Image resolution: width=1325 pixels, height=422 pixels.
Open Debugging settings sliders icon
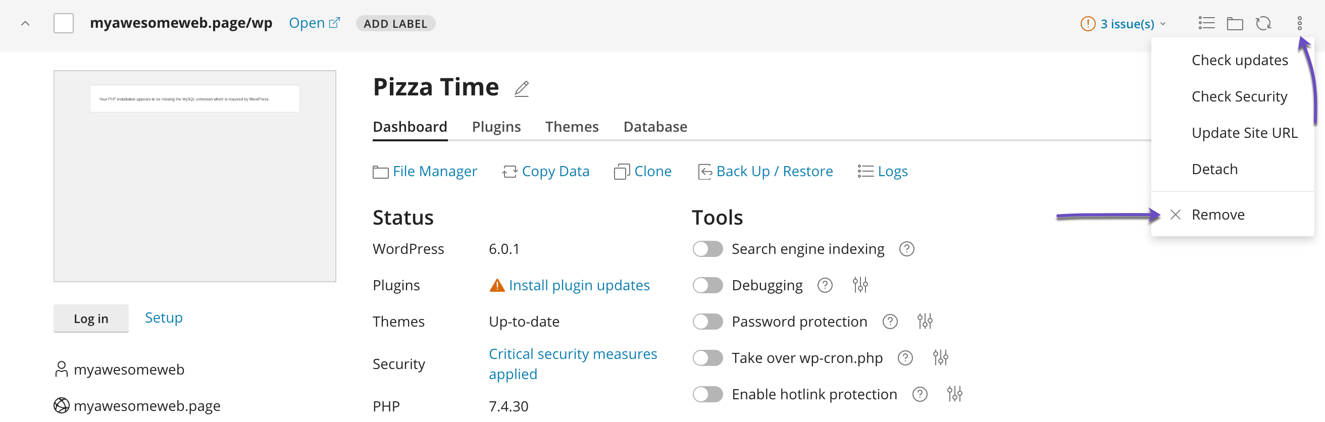click(x=860, y=285)
